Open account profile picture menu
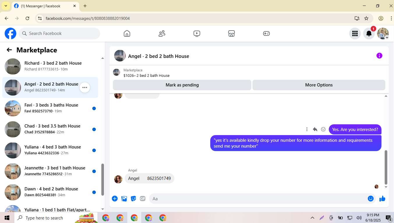 point(383,33)
